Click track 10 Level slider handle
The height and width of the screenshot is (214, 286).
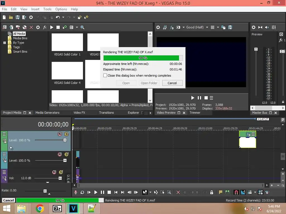pos(65,140)
